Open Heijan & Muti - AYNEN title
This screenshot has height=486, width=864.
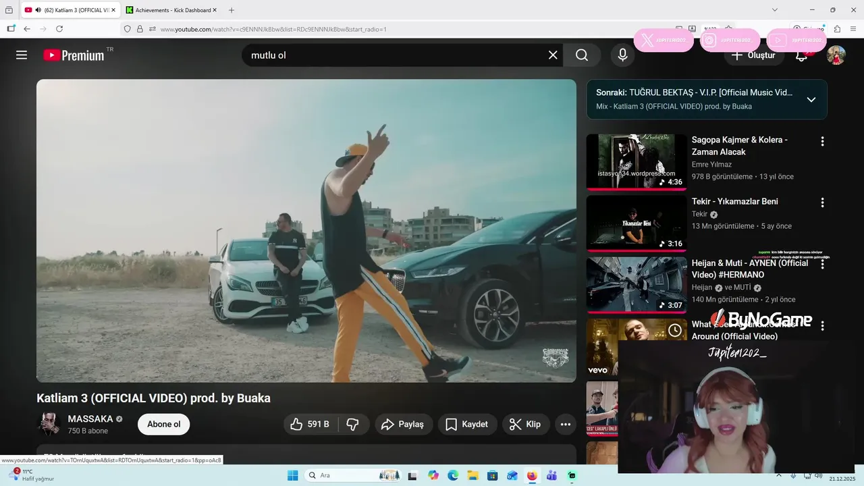[x=750, y=269]
